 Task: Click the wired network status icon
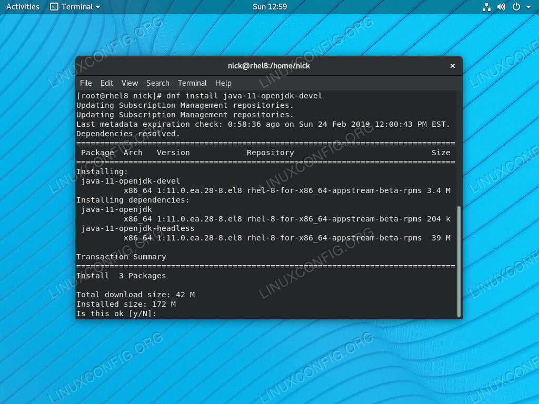pos(486,7)
